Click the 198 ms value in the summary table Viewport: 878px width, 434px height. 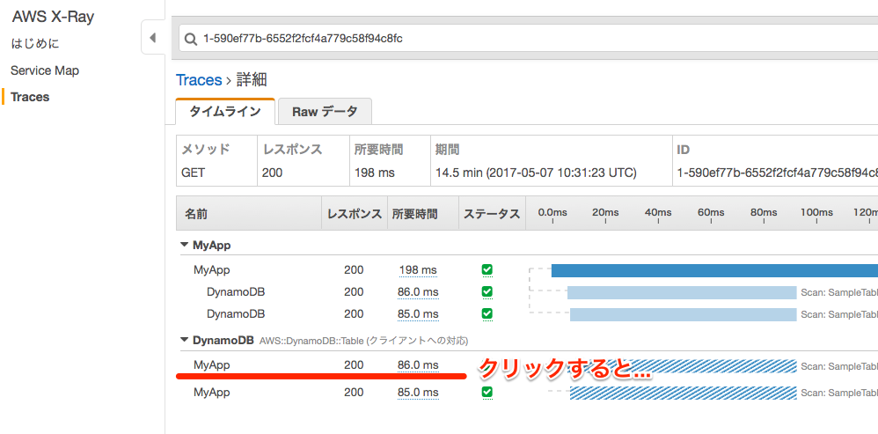point(375,173)
